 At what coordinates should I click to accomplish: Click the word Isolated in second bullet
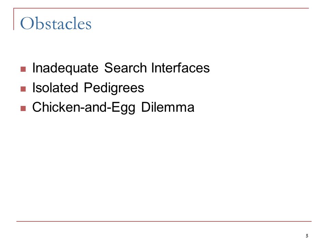[55, 87]
